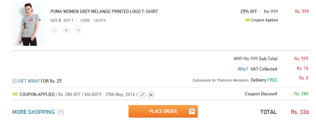Open the Puma T-shirt product thumbnail

click(29, 24)
